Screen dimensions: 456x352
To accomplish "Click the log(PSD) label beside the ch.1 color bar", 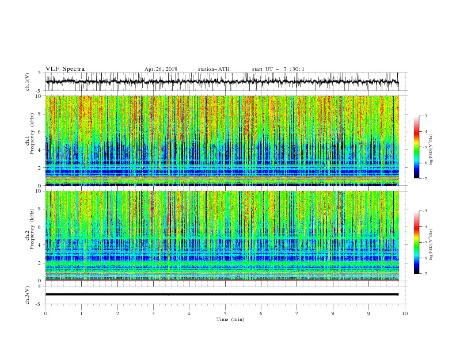I will [431, 150].
